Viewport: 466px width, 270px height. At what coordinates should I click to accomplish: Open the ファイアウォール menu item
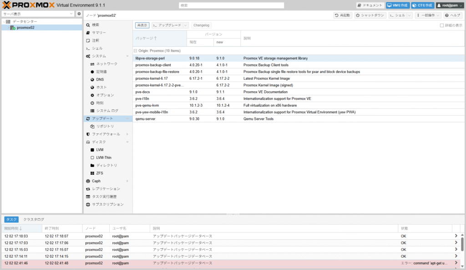click(x=106, y=134)
